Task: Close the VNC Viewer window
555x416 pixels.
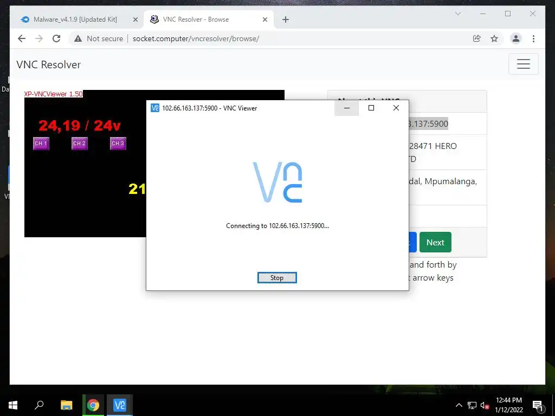Action: (x=396, y=108)
